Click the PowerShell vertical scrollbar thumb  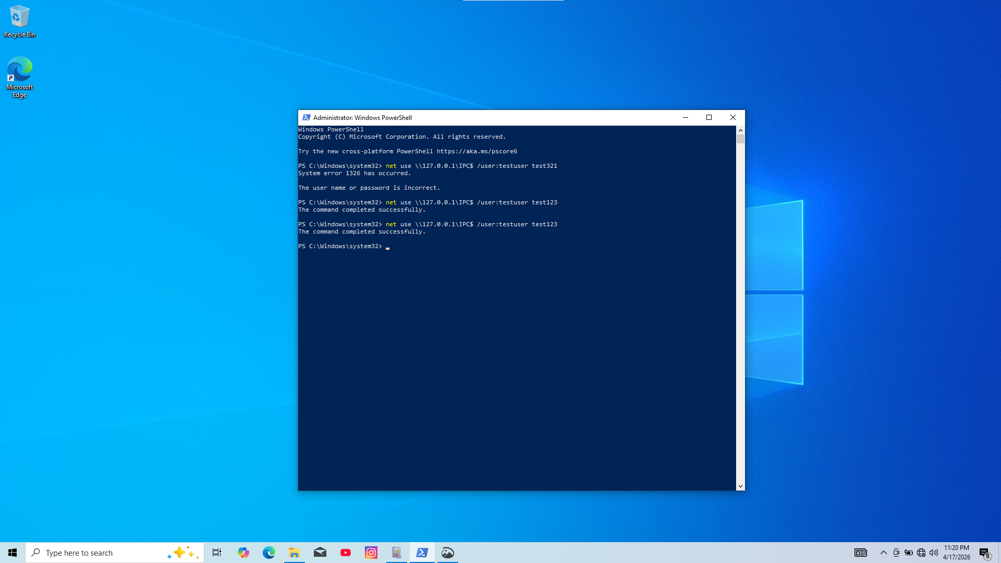coord(740,139)
